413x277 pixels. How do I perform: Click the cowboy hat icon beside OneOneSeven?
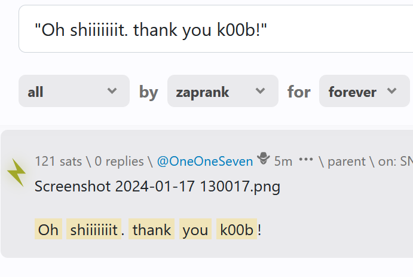(x=264, y=160)
